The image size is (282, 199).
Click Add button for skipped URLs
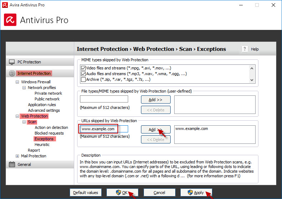click(x=156, y=129)
